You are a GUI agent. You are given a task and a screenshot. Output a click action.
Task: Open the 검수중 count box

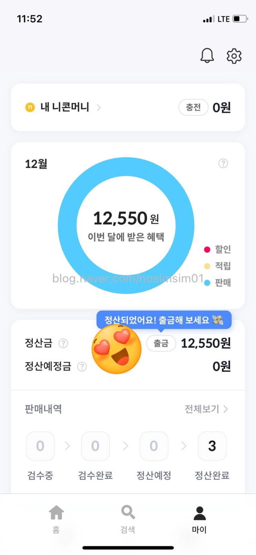pyautogui.click(x=40, y=446)
